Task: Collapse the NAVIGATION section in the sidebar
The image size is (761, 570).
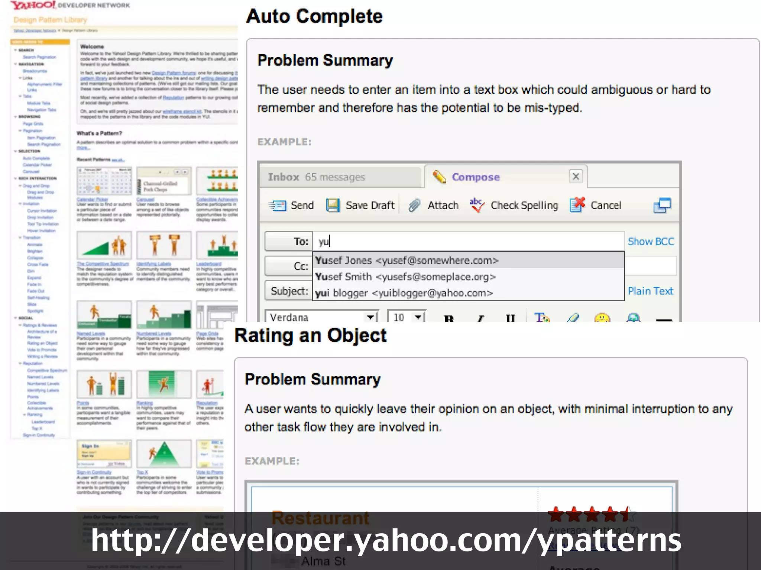Action: 16,64
